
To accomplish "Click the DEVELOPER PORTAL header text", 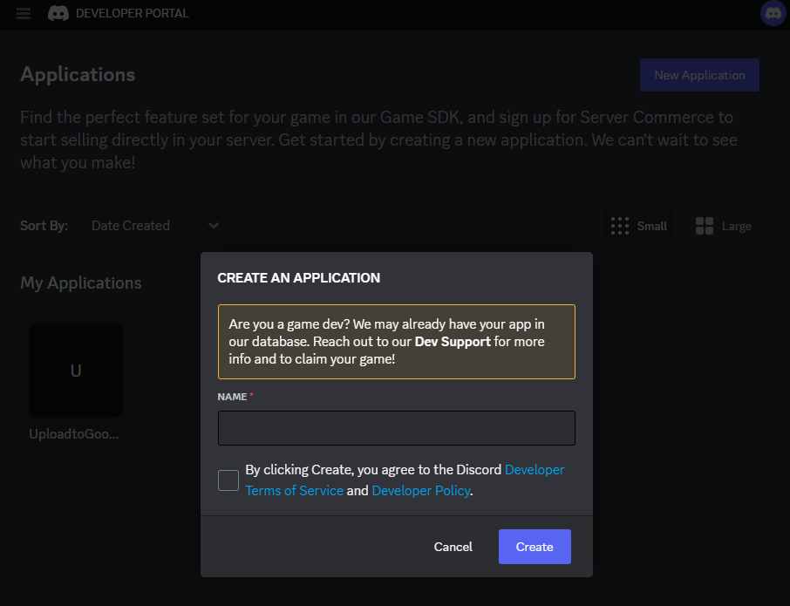I will point(133,13).
